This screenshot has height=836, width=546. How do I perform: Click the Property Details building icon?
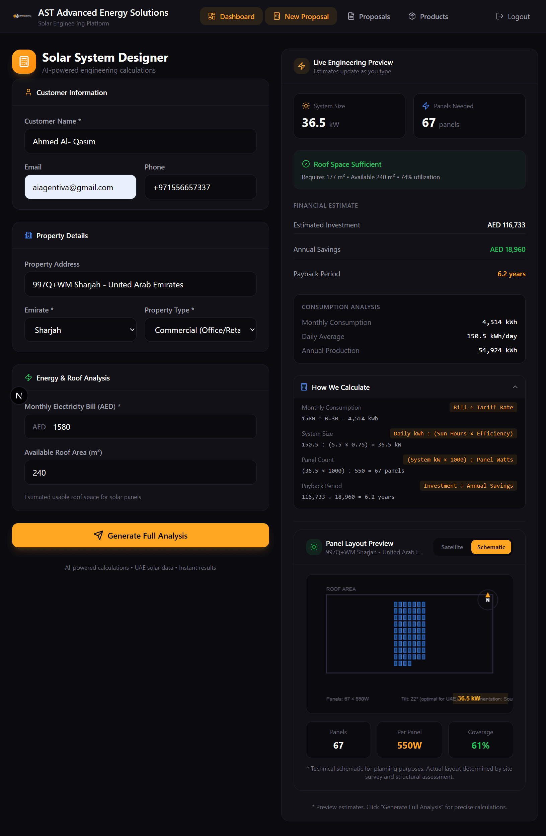28,235
